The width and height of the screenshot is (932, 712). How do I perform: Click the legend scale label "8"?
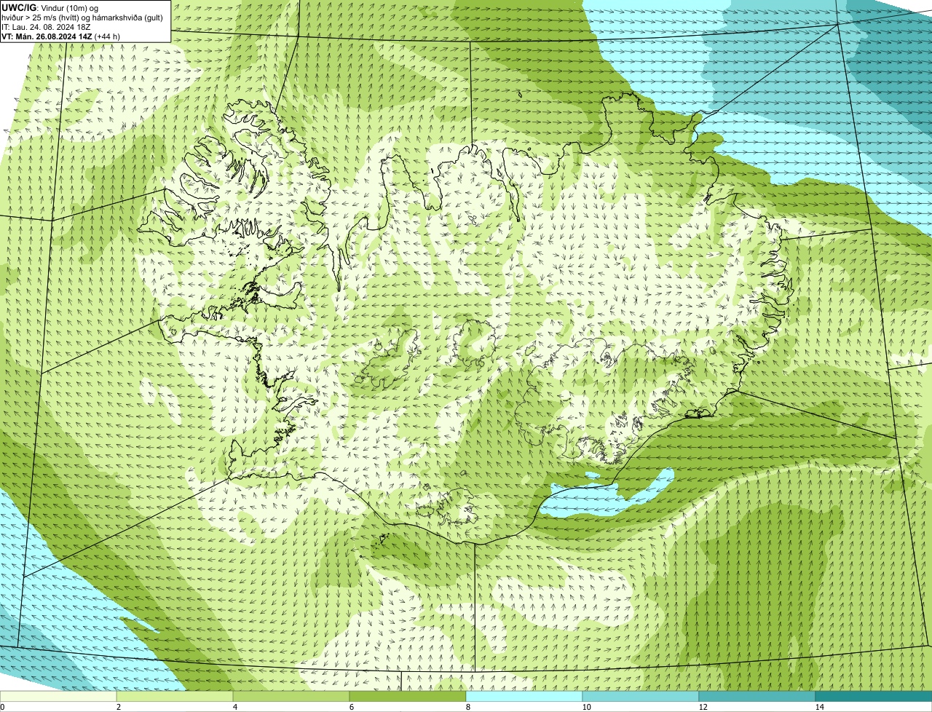[467, 707]
